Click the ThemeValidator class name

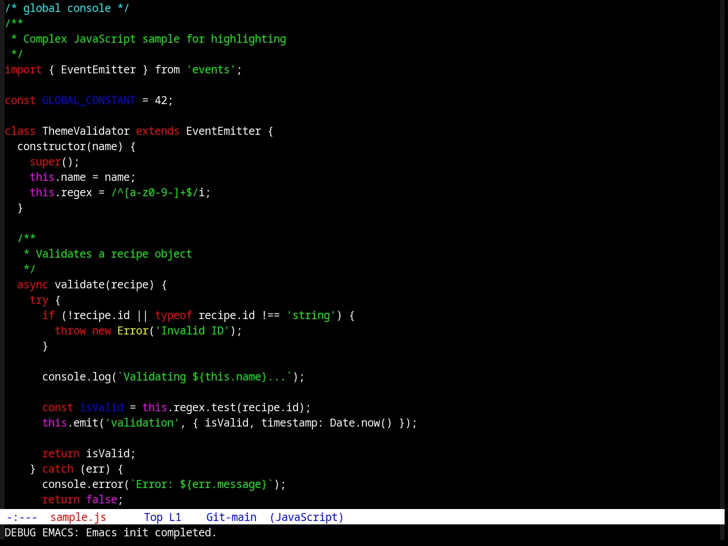(x=86, y=131)
